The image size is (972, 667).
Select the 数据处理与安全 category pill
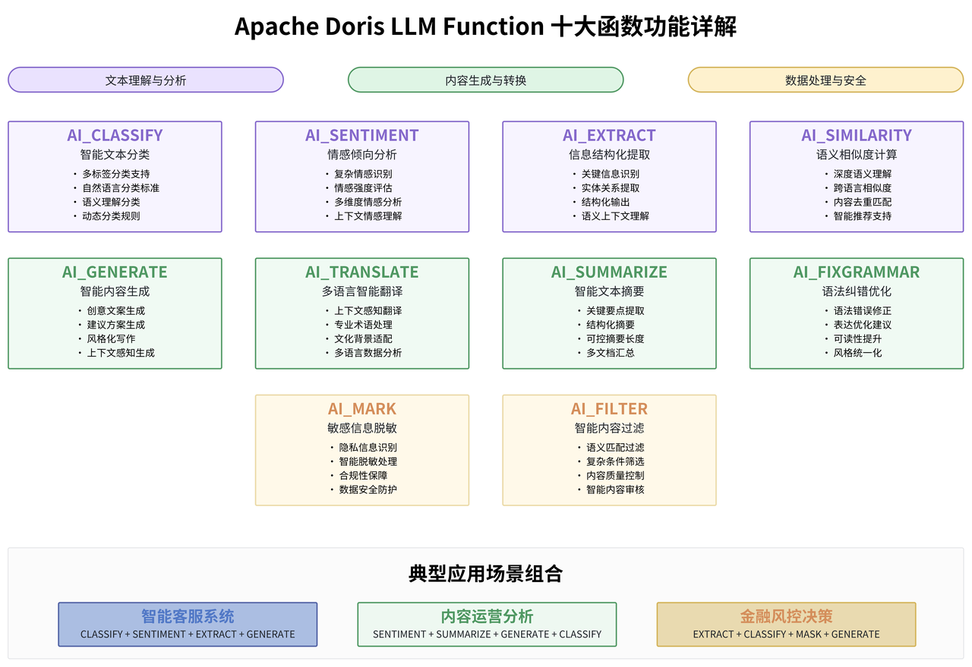tap(825, 79)
